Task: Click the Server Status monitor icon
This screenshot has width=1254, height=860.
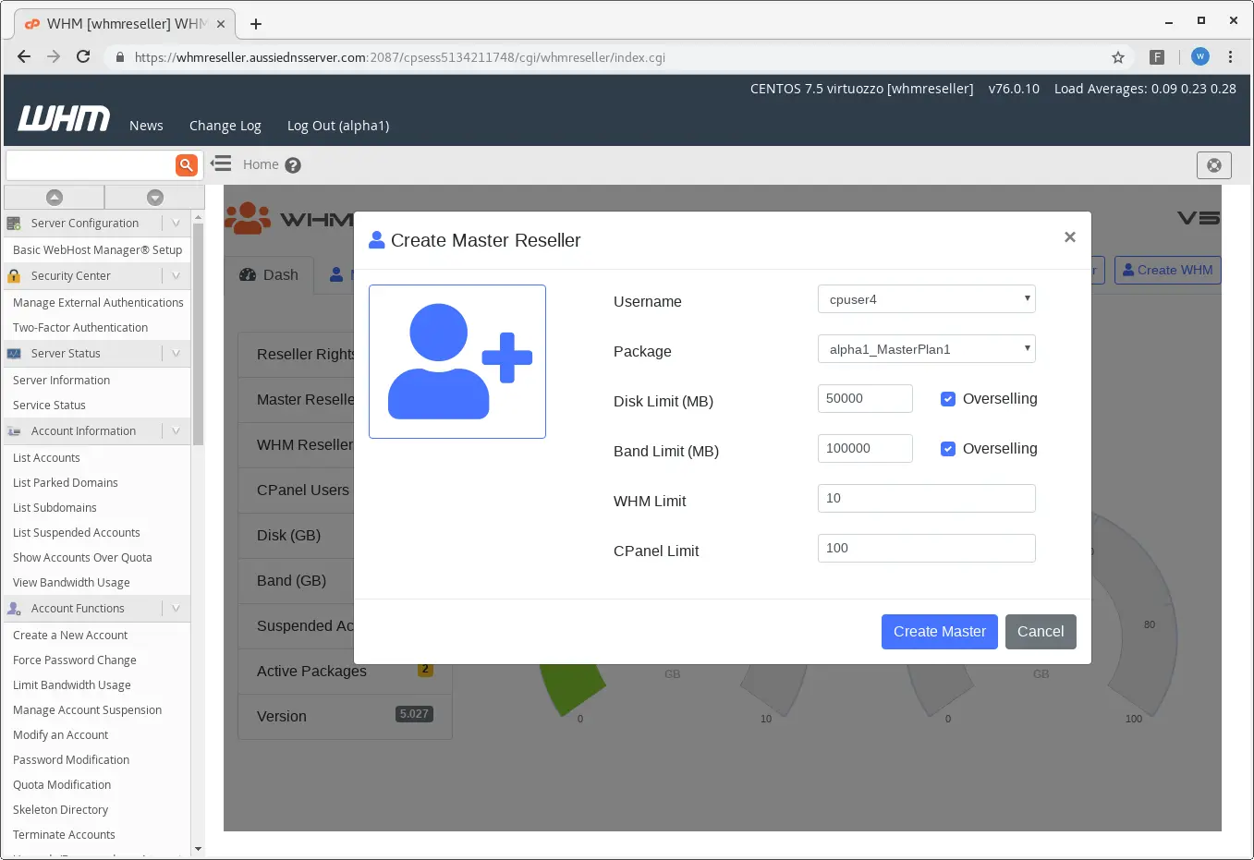Action: (x=14, y=354)
